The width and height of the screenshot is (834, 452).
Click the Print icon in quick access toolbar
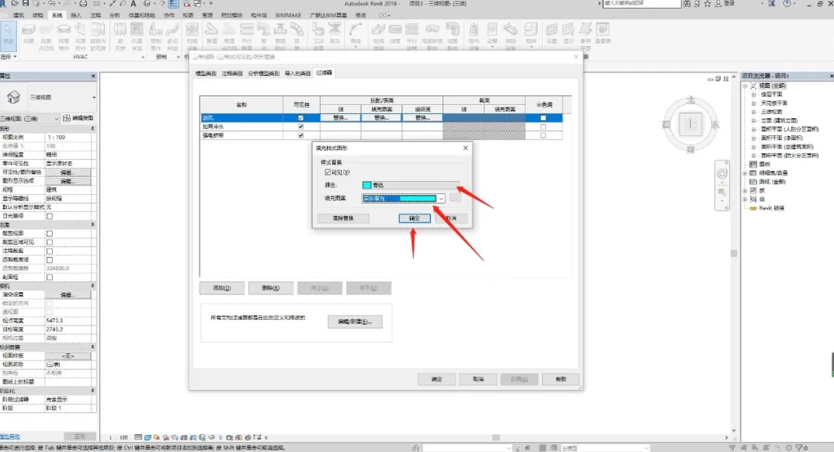click(x=83, y=4)
